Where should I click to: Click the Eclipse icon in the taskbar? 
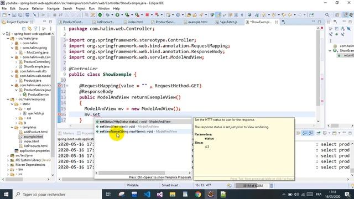(211, 194)
